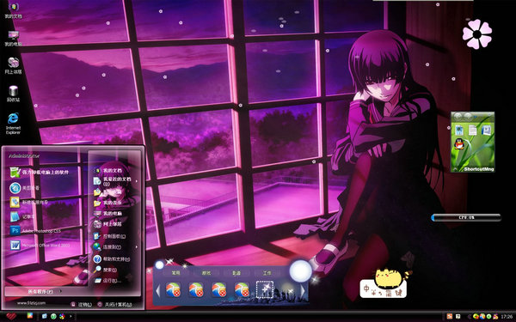This screenshot has width=516, height=322.
Task: Open 网上邻居 in start menu right pane
Action: [108, 224]
